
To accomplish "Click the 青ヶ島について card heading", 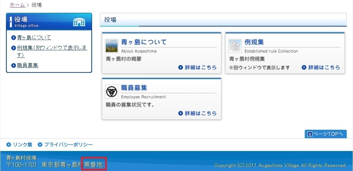I will [144, 42].
